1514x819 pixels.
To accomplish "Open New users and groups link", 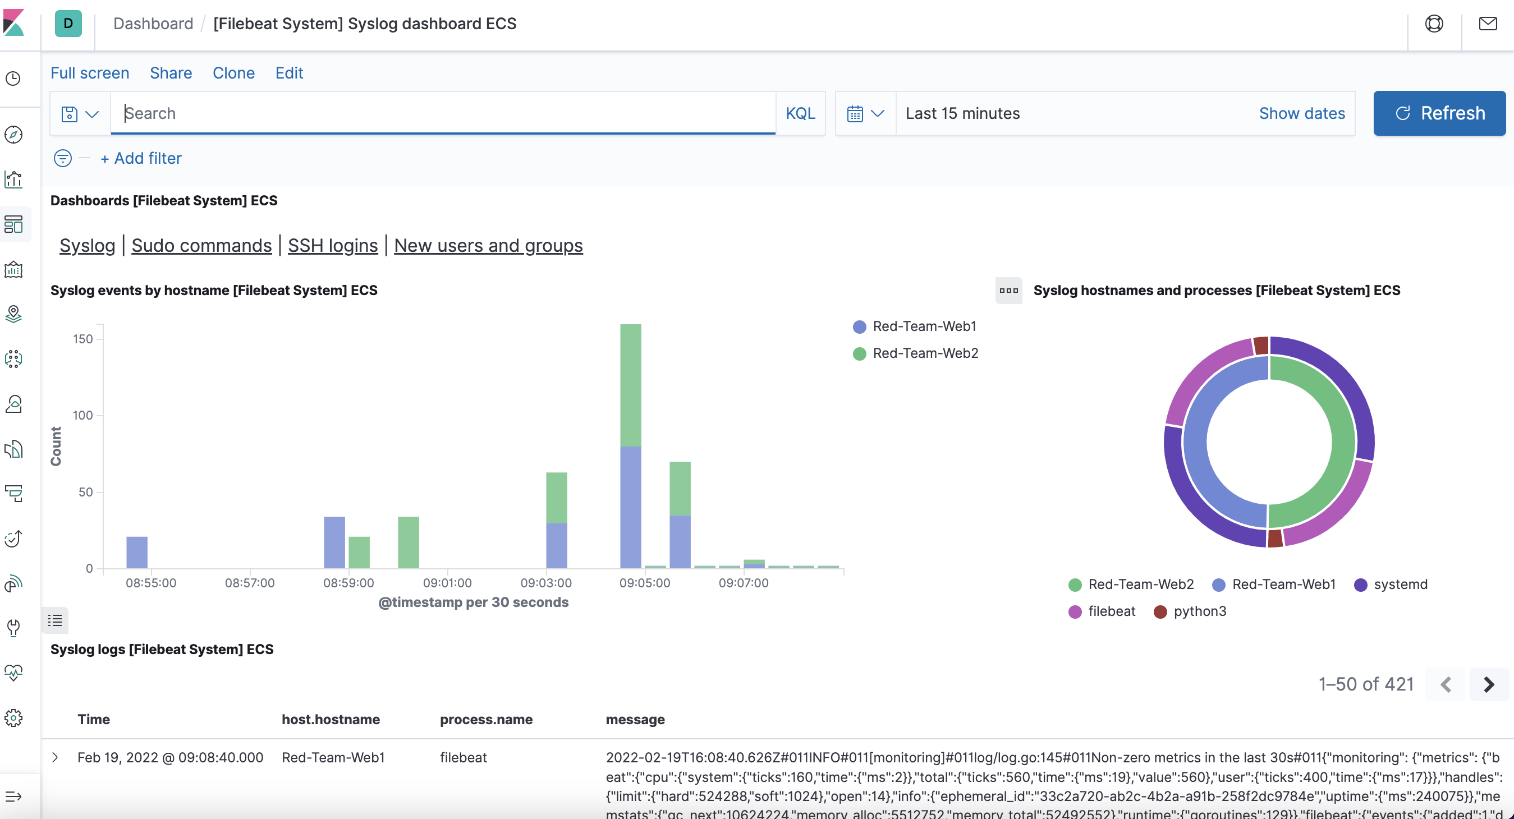I will pos(488,246).
